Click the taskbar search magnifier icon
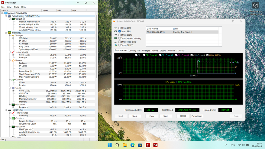The height and width of the screenshot is (149, 265). coord(117,145)
